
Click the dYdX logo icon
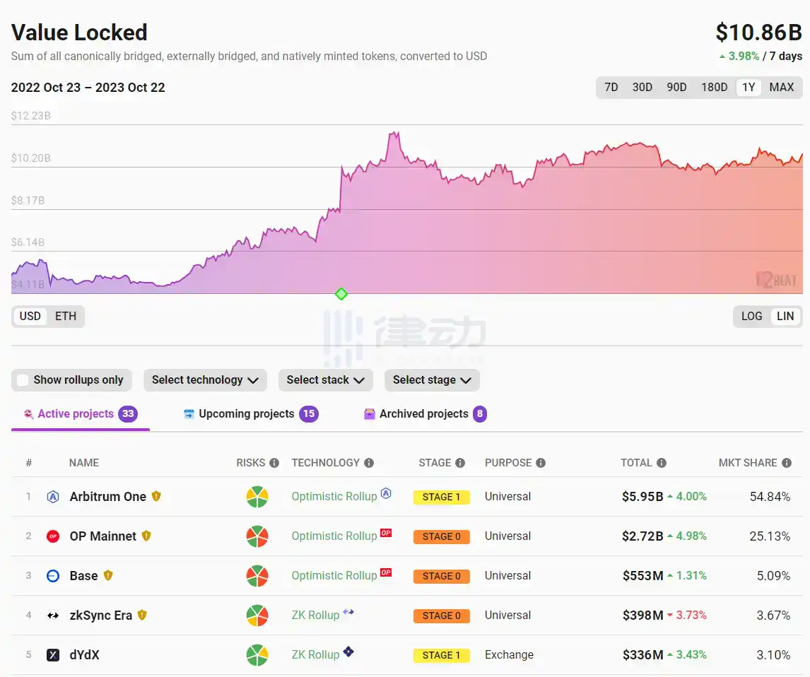pyautogui.click(x=52, y=655)
